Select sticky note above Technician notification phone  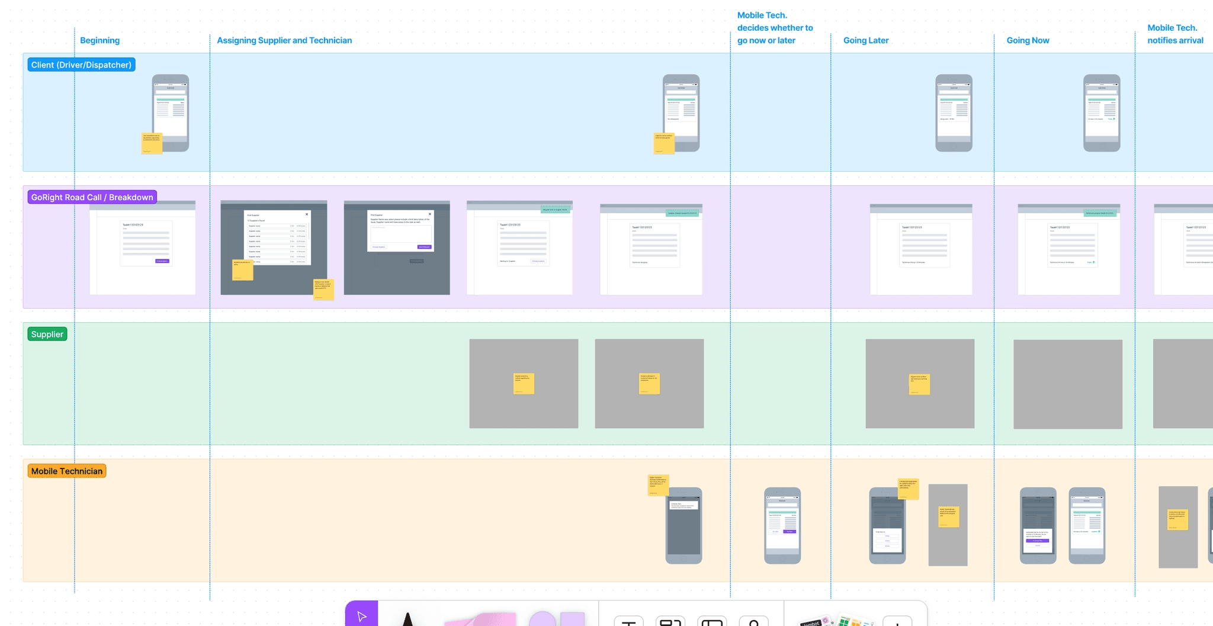[658, 484]
